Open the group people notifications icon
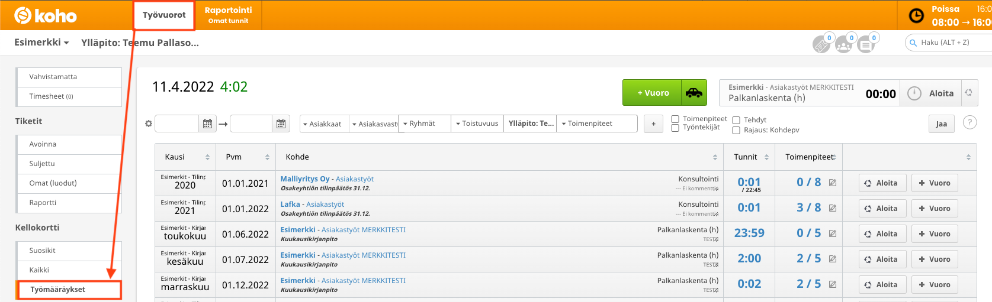Viewport: 992px width, 302px height. pyautogui.click(x=844, y=44)
